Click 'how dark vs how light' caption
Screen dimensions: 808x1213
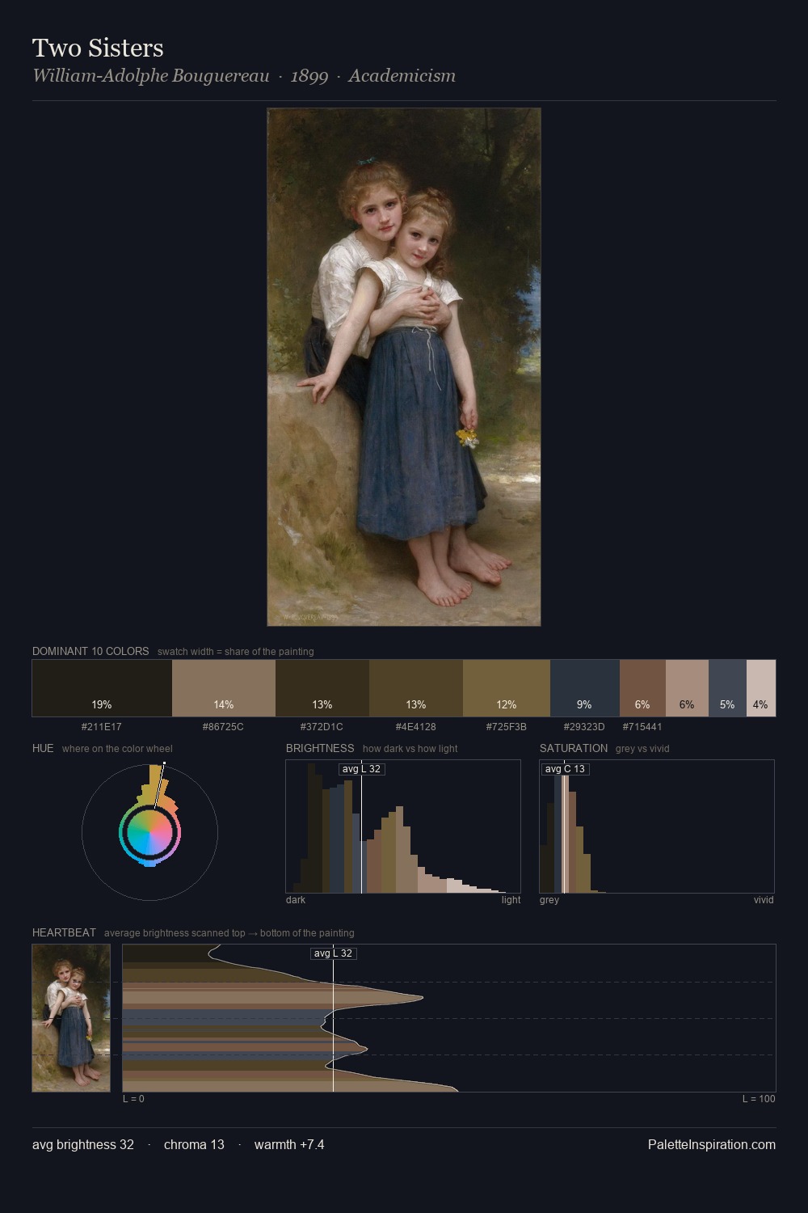(x=410, y=749)
